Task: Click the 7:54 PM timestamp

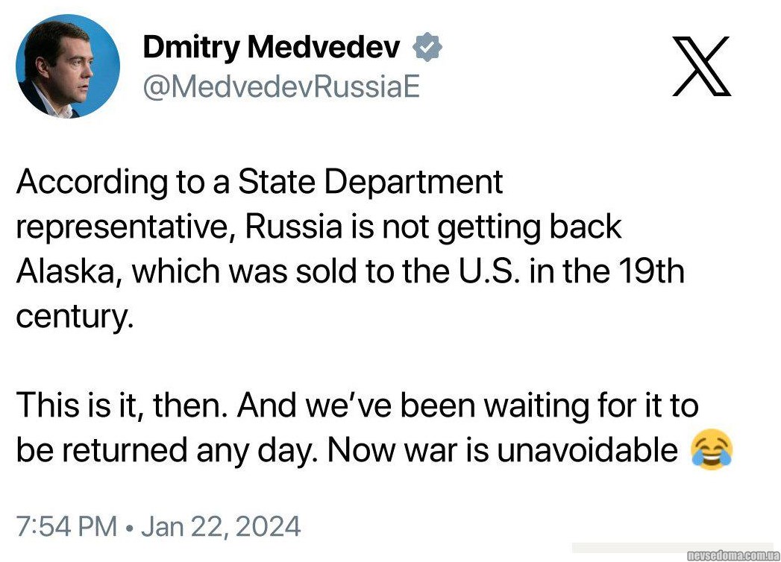Action: pyautogui.click(x=66, y=527)
